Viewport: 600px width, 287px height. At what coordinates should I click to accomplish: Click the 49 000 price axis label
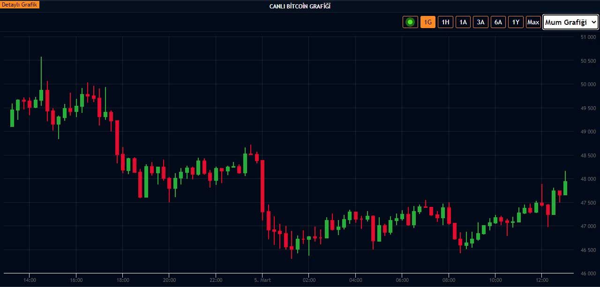588,132
